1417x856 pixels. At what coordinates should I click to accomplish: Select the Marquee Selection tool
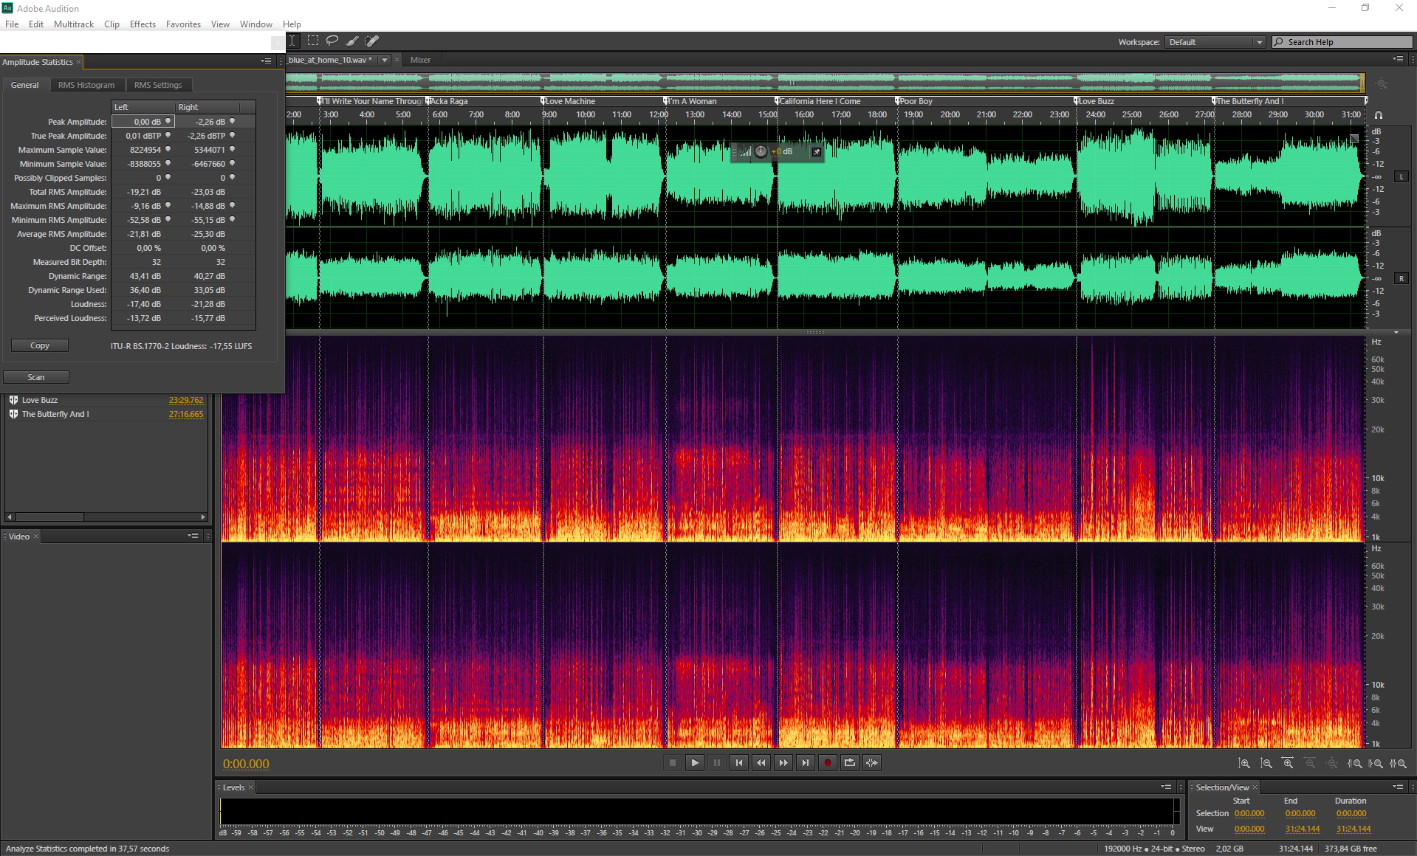click(x=313, y=41)
